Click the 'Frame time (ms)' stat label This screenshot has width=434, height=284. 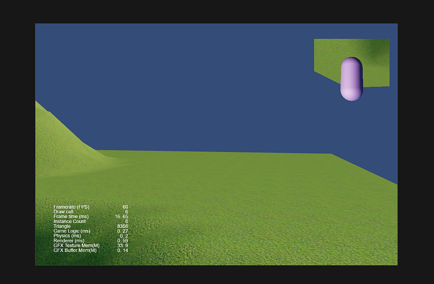pos(71,217)
